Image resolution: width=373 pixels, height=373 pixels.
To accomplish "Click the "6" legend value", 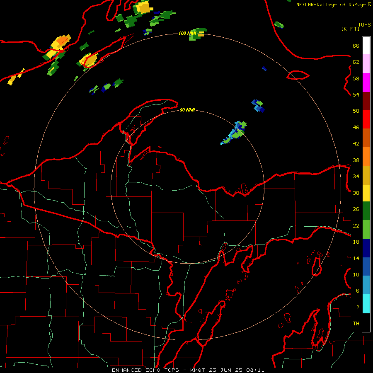I will (358, 291).
